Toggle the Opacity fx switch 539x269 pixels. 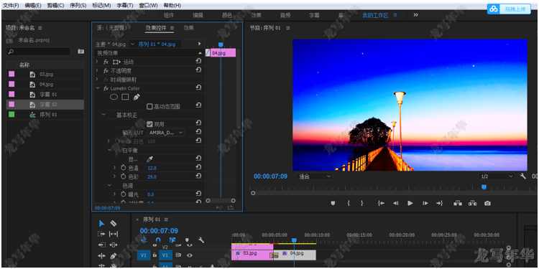(106, 71)
